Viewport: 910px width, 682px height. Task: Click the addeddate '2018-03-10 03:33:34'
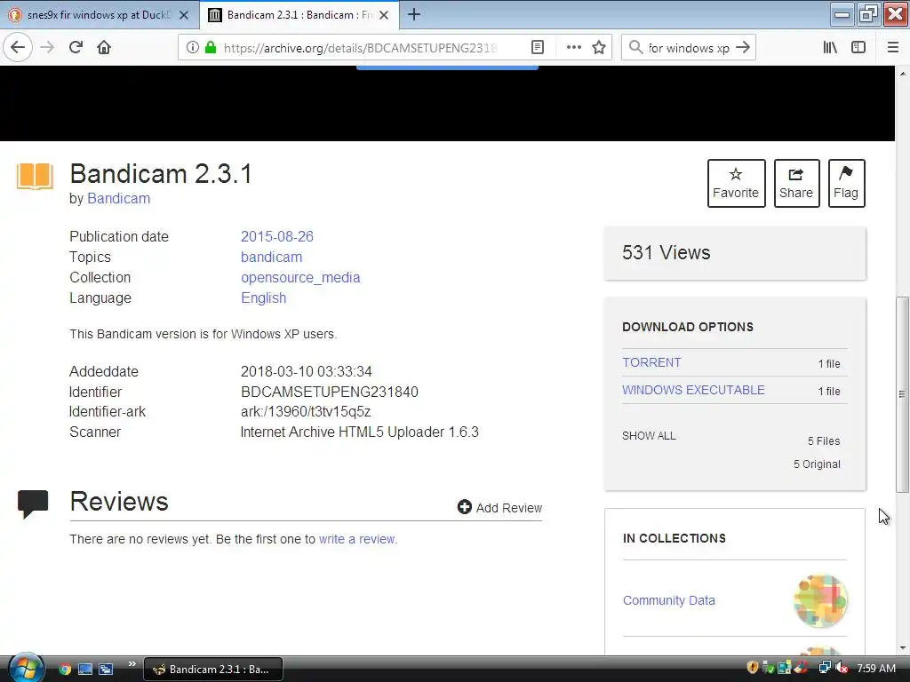click(306, 372)
